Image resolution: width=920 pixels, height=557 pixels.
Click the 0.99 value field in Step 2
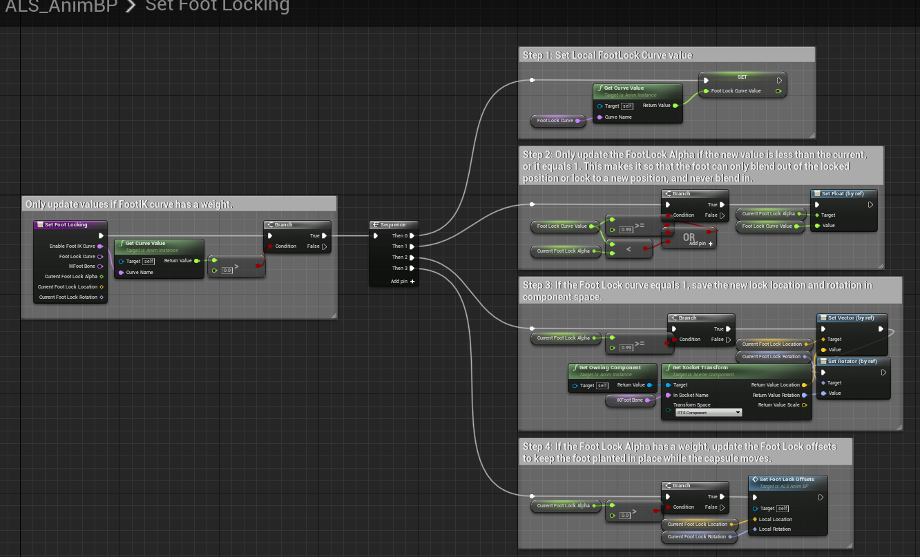[626, 229]
